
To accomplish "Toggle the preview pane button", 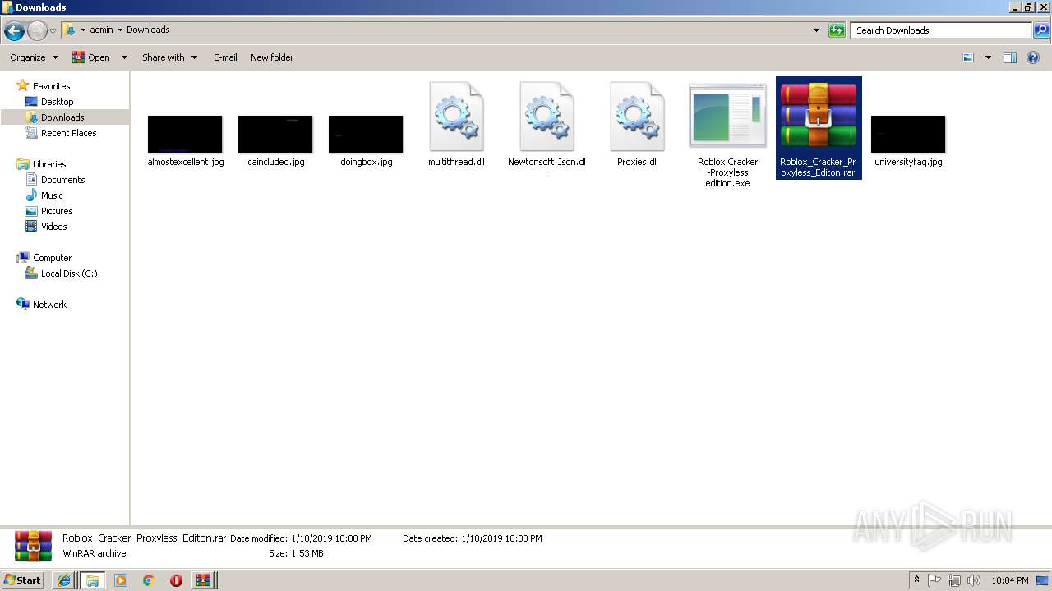I will click(x=1010, y=57).
